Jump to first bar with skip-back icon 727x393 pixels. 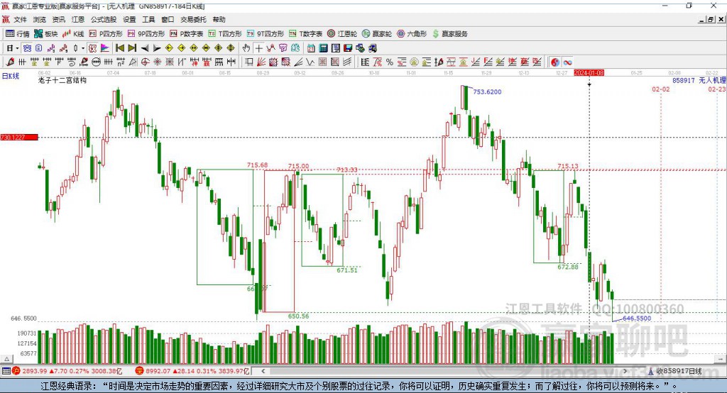point(119,48)
